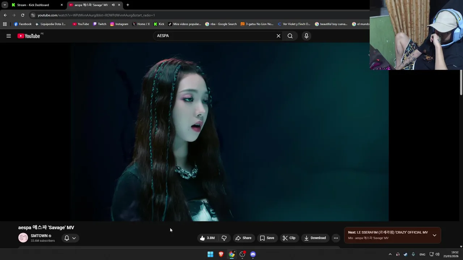The width and height of the screenshot is (463, 260).
Task: Open the Mira videos popular TikTok bookmark
Action: point(184,24)
